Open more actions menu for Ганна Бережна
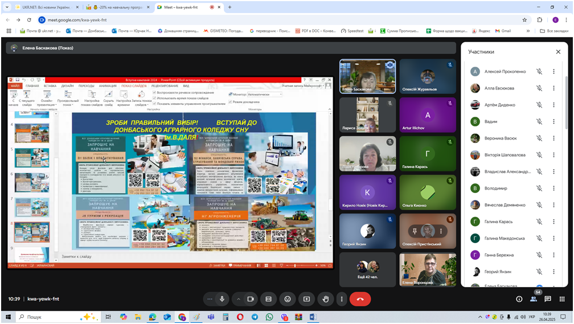574x324 pixels. (553, 255)
